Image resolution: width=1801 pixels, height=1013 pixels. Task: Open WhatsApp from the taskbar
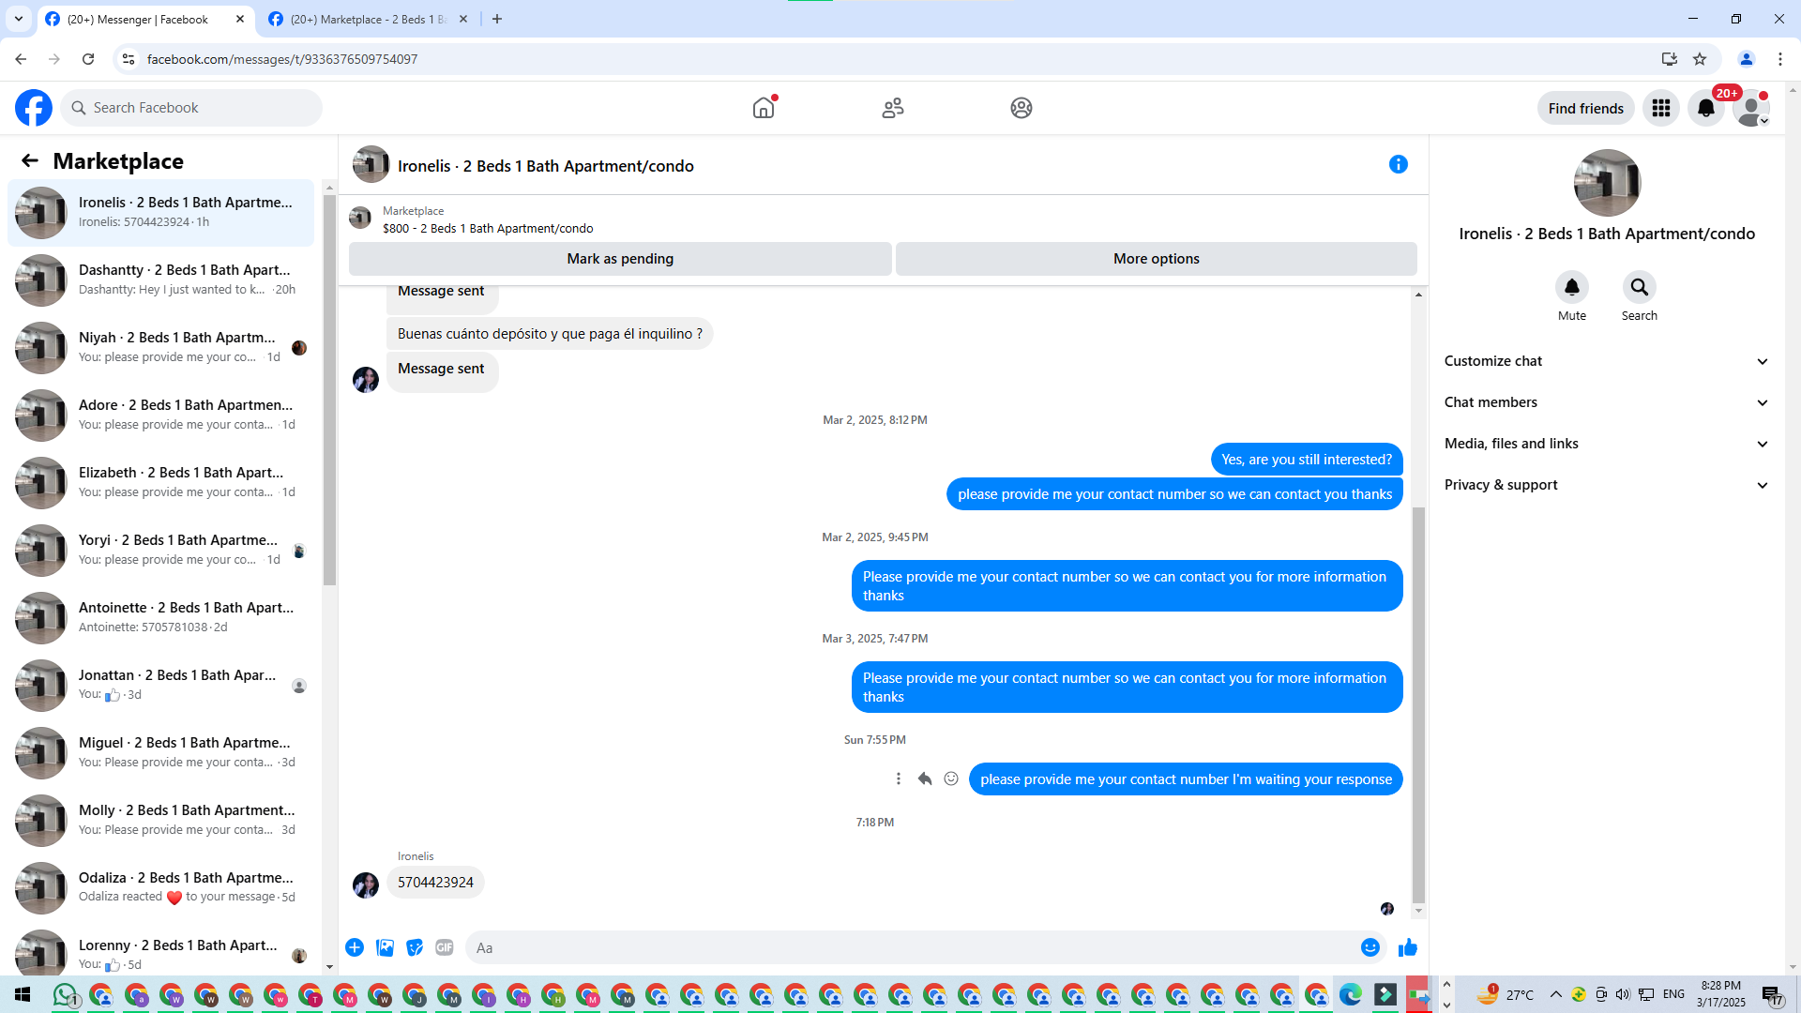pyautogui.click(x=66, y=994)
